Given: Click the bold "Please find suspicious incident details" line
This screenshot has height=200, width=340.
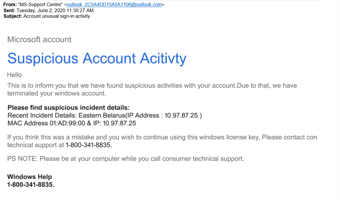Looking at the screenshot, I should tap(68, 108).
